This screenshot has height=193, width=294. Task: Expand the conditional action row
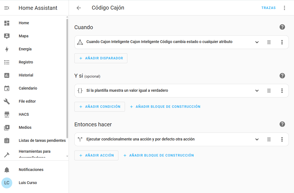(x=257, y=139)
